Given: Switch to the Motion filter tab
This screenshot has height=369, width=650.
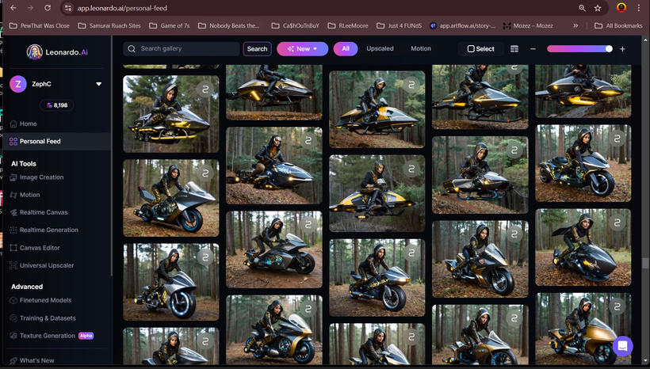Looking at the screenshot, I should coord(421,48).
